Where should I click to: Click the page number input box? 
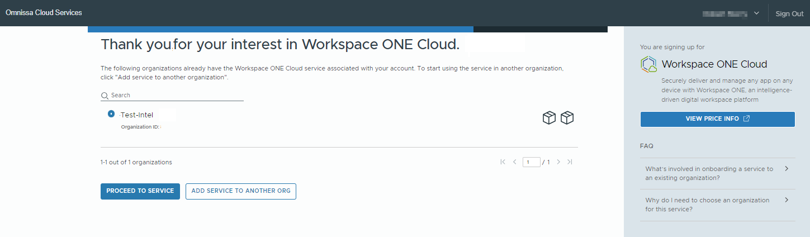coord(532,162)
